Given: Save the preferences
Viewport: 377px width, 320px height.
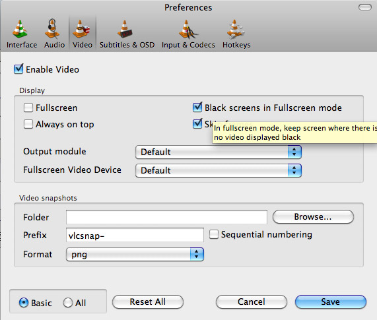Looking at the screenshot, I should (331, 302).
